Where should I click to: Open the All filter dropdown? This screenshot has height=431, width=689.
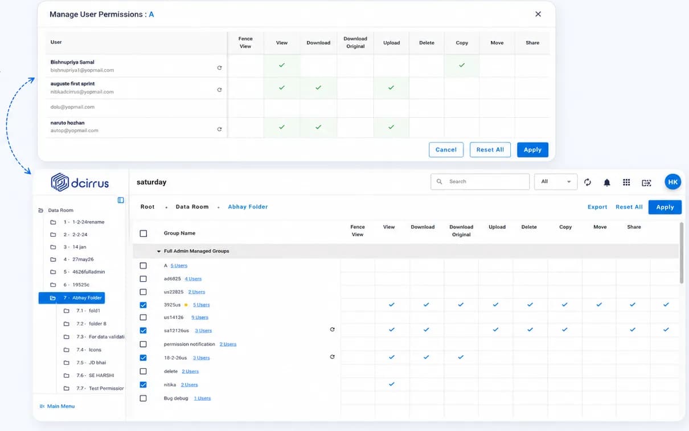556,182
